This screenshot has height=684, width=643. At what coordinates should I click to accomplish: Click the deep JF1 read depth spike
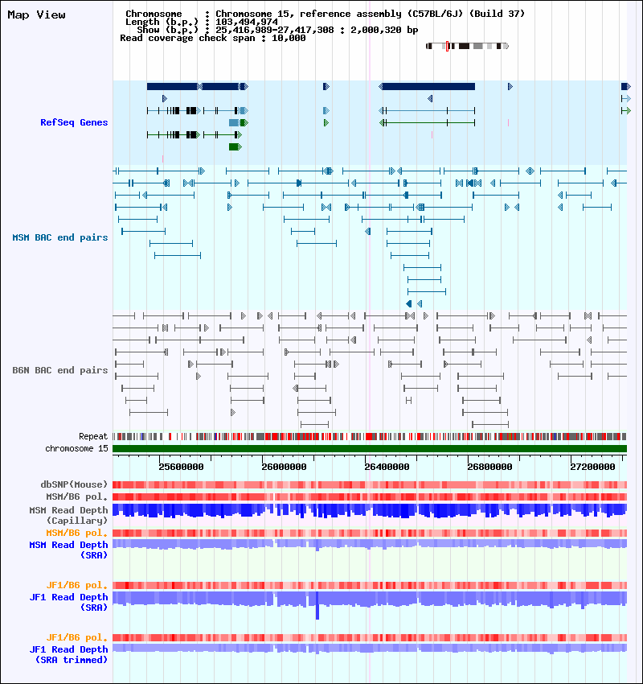click(317, 605)
